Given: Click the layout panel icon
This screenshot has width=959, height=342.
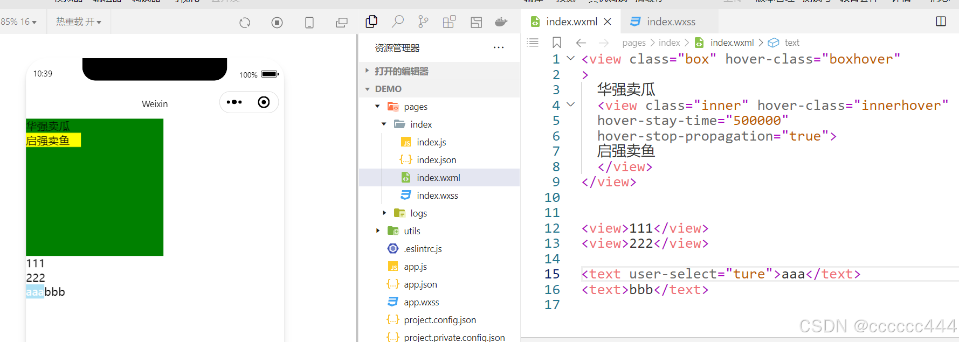Looking at the screenshot, I should pos(476,22).
